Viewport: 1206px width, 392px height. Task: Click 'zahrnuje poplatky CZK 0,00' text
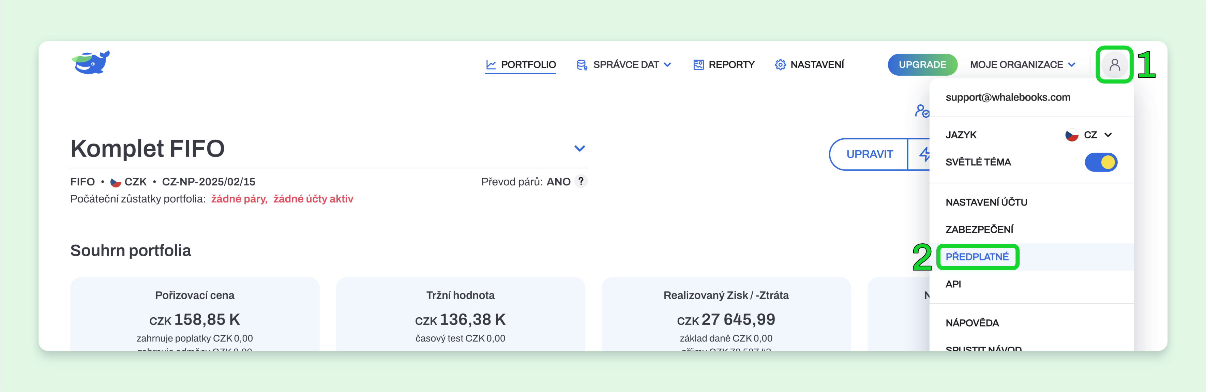click(x=195, y=338)
